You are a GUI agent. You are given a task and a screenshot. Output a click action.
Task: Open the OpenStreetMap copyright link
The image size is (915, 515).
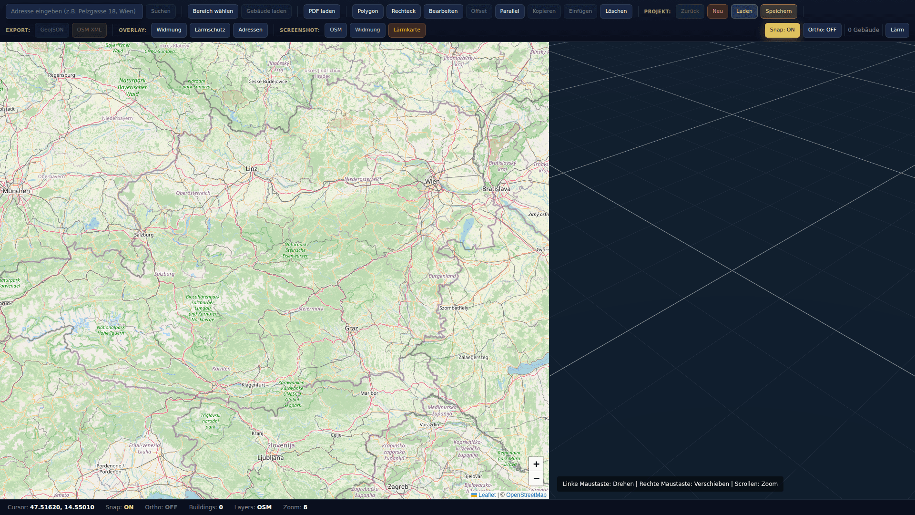tap(526, 495)
